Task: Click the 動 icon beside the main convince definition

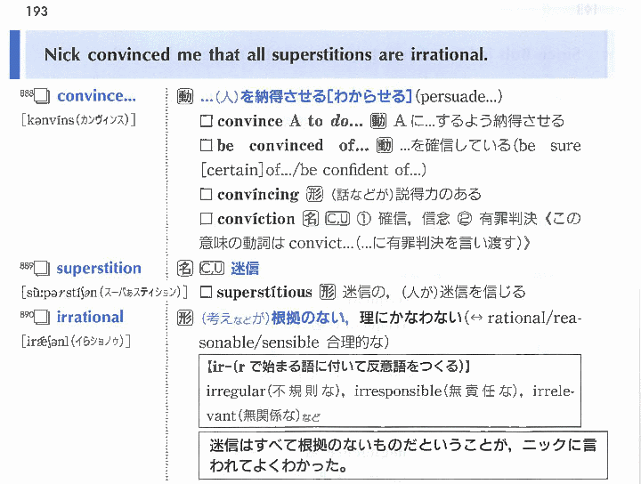Action: 185,96
